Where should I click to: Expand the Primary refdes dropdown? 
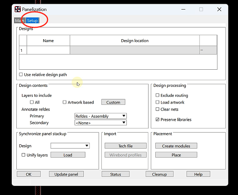(101, 116)
